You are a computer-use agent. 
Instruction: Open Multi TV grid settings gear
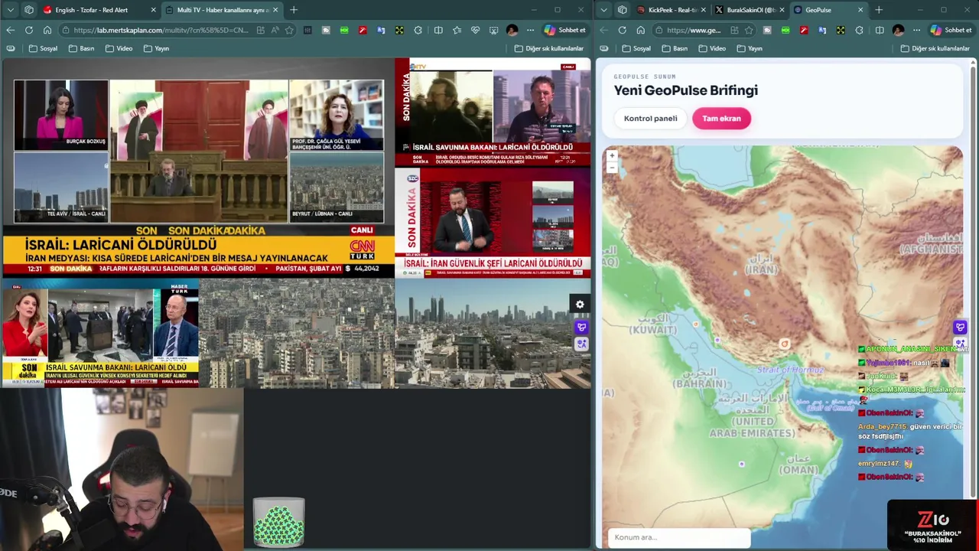[x=580, y=305]
